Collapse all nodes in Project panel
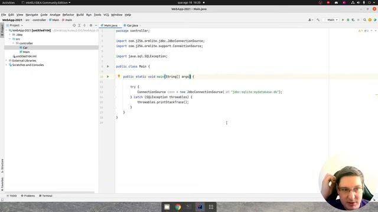378x212 pixels. [x=84, y=25]
